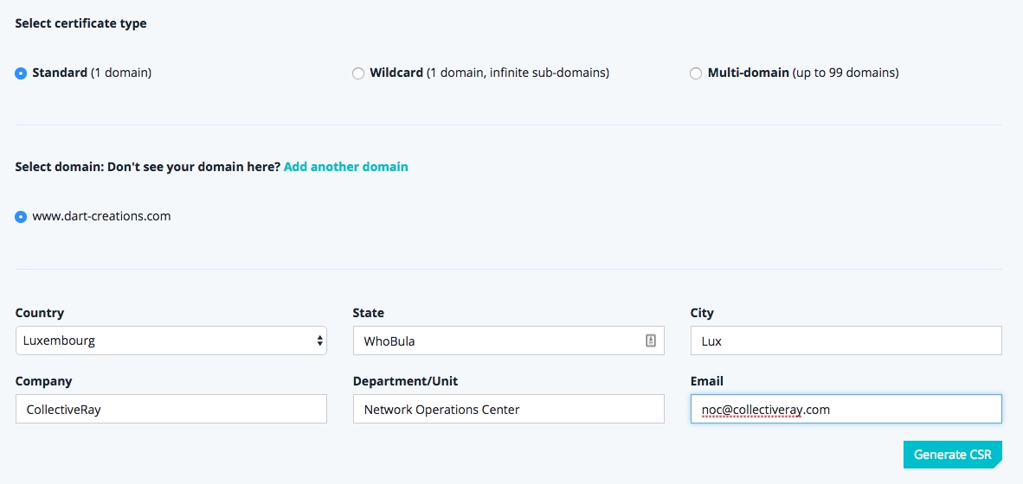
Task: Choose the Wildcard certificate radio button
Action: 358,73
